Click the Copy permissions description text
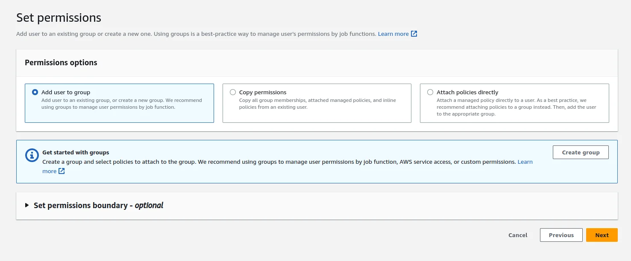The image size is (631, 261). click(317, 104)
